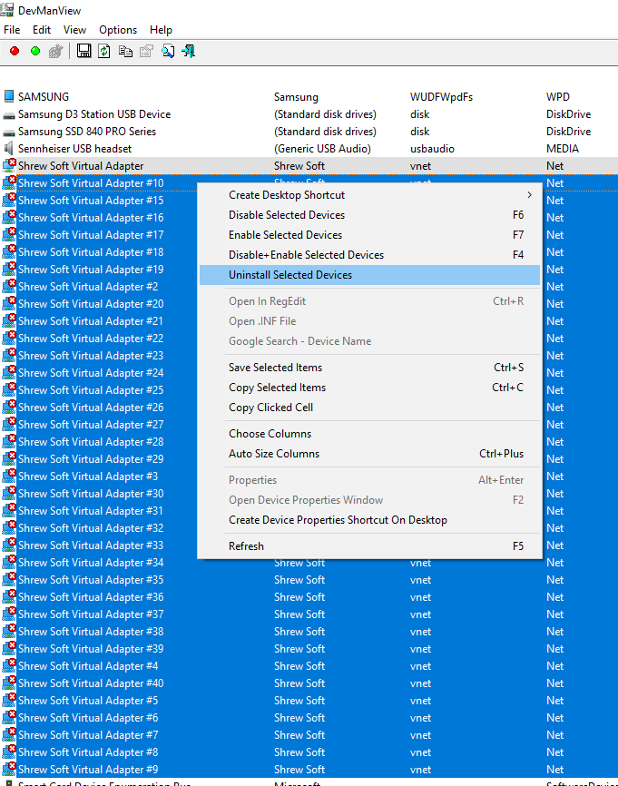Viewport: 618px width, 786px height.
Task: Select Disable Selected Devices in context menu
Action: pyautogui.click(x=287, y=215)
